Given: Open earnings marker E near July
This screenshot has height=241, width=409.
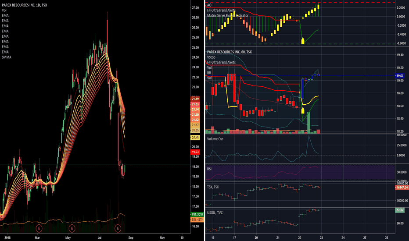Looking at the screenshot, I should [x=118, y=228].
